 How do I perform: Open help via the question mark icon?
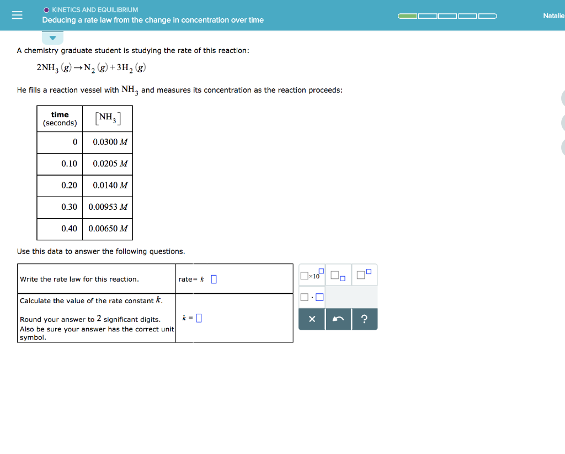pyautogui.click(x=365, y=319)
